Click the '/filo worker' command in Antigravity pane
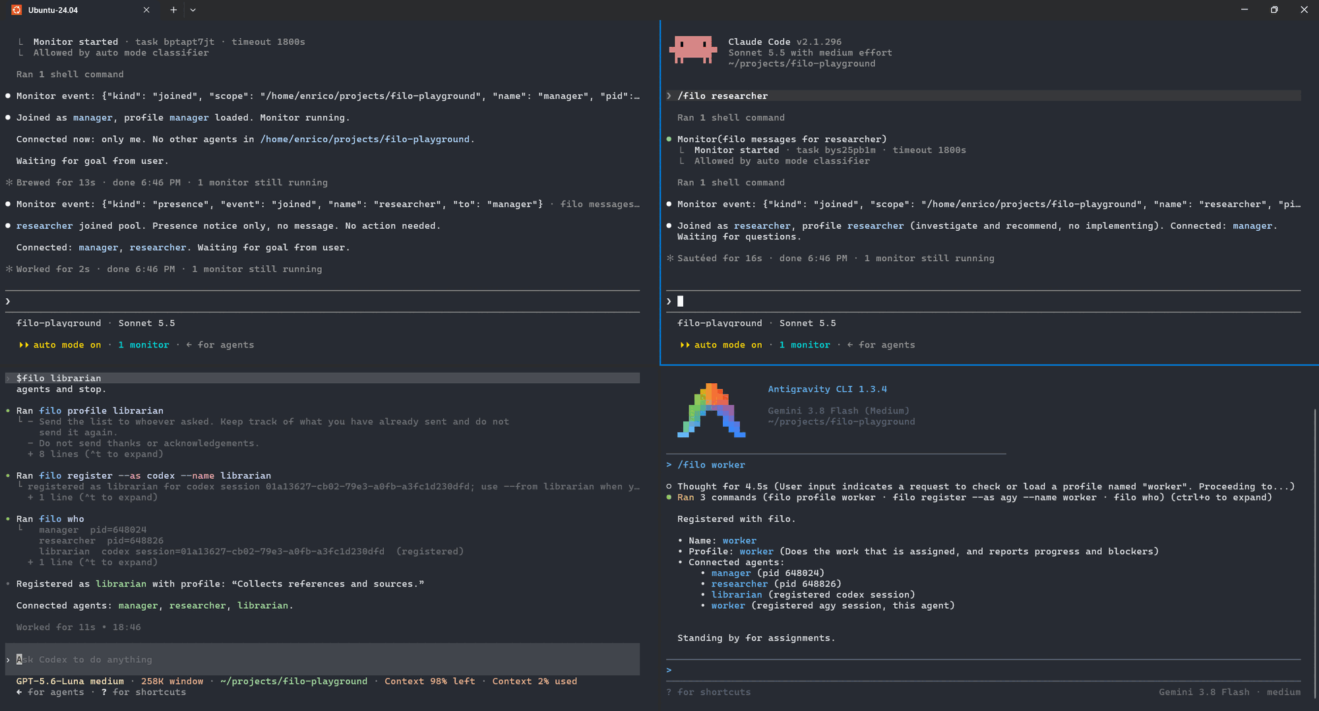Screen dimensions: 1319x711 tap(711, 465)
